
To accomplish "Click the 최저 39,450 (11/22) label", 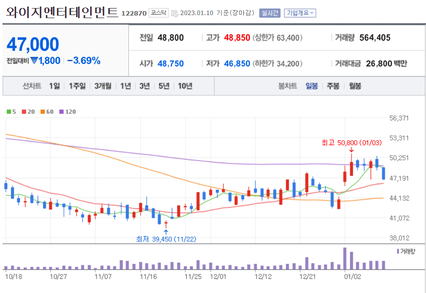I will point(166,239).
